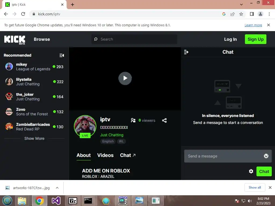
Task: Open the_joker's channel in Recommended
Action: pyautogui.click(x=34, y=97)
